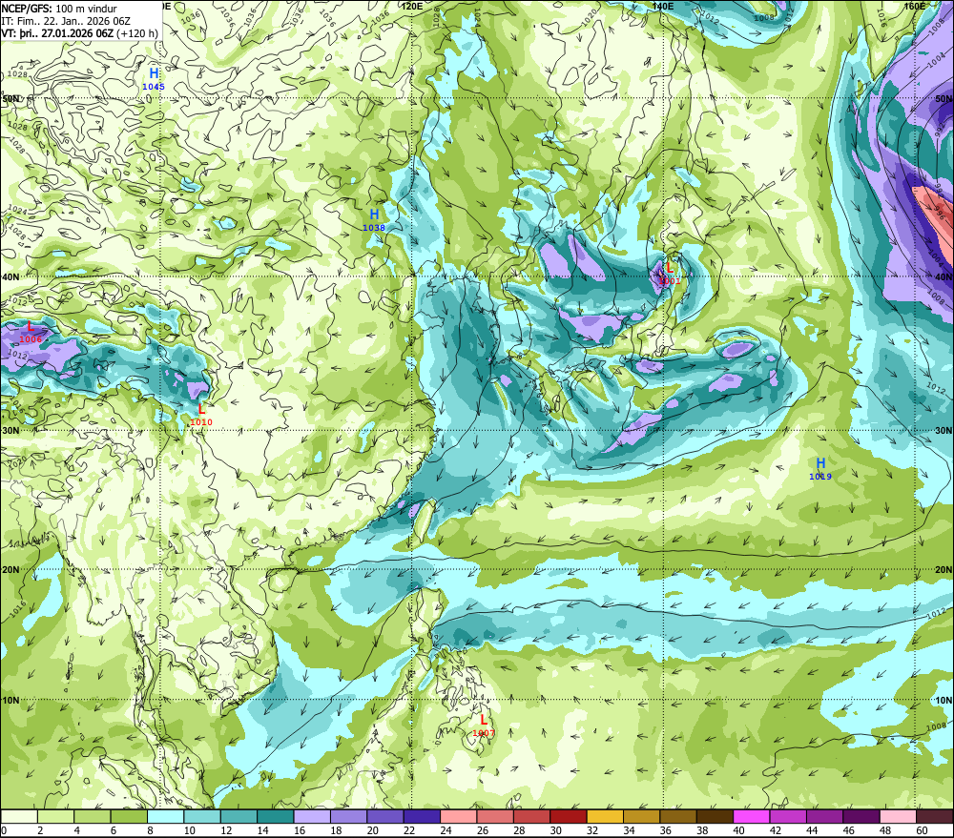954x838 pixels.
Task: Click the 140E longitude label
Action: pos(663,6)
